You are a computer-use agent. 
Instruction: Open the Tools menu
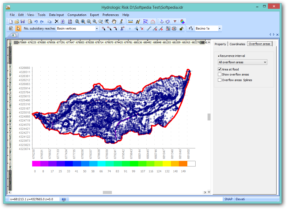click(x=41, y=15)
